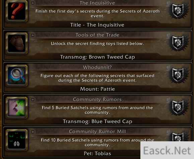Image resolution: width=194 pixels, height=159 pixels.
Task: Click the shield badge beside The Inquisitive
Action: 178,11
